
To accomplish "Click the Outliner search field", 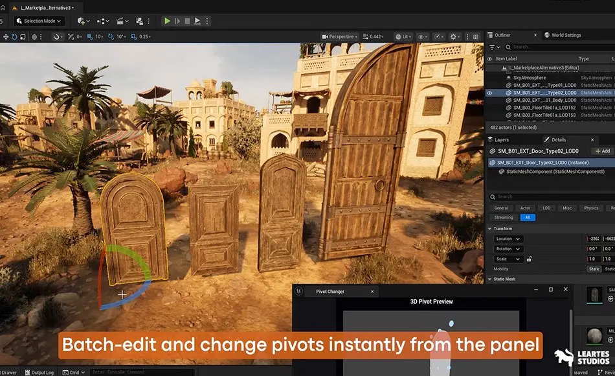I will point(560,47).
